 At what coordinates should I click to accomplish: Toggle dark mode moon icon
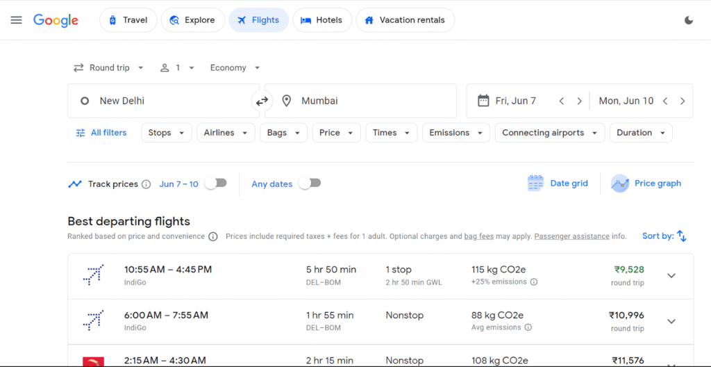tap(689, 20)
